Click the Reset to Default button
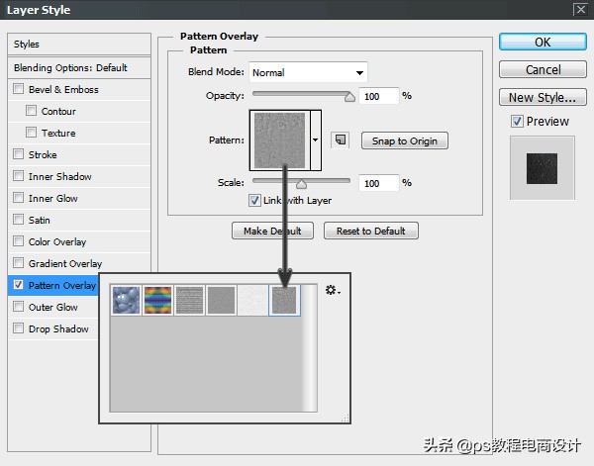594x466 pixels. point(371,231)
